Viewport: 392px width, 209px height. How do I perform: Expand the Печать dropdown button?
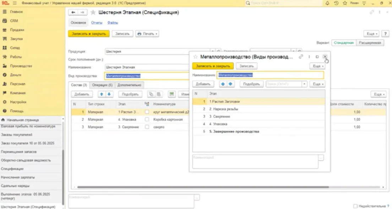pos(147,33)
